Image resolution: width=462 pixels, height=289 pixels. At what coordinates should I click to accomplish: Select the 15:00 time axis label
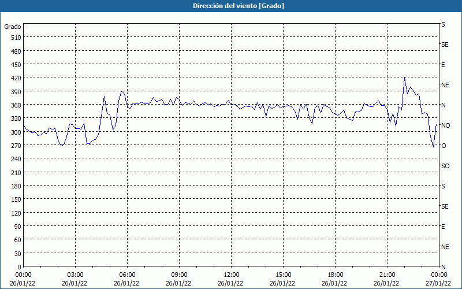[x=283, y=275]
